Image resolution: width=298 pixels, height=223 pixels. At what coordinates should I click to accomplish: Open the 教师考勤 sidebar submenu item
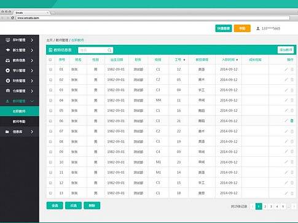pos(20,122)
